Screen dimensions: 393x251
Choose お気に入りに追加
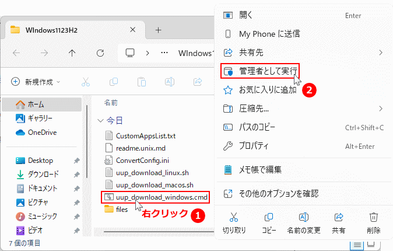[304, 90]
